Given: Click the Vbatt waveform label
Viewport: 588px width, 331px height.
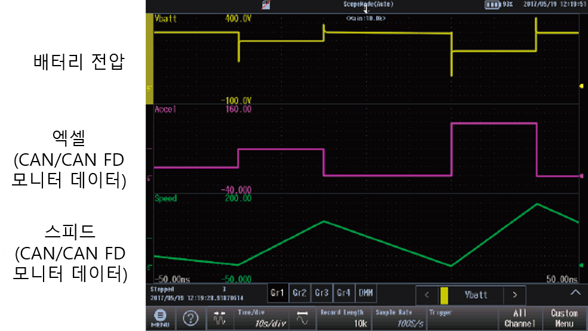Looking at the screenshot, I should point(165,18).
